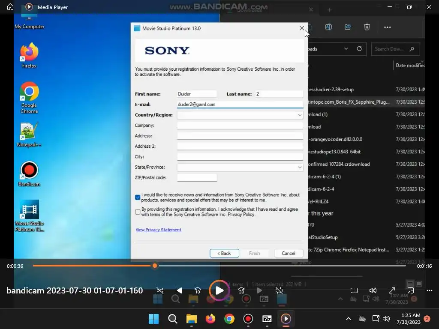Click the rename icon in the Explorer toolbar

[x=328, y=27]
